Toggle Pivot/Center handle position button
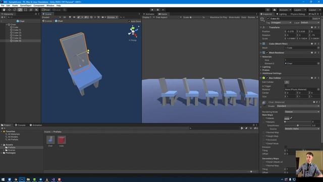The width and height of the screenshot is (323, 182). point(46,10)
